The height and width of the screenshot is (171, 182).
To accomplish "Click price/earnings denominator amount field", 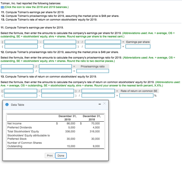I will tap(55, 71).
